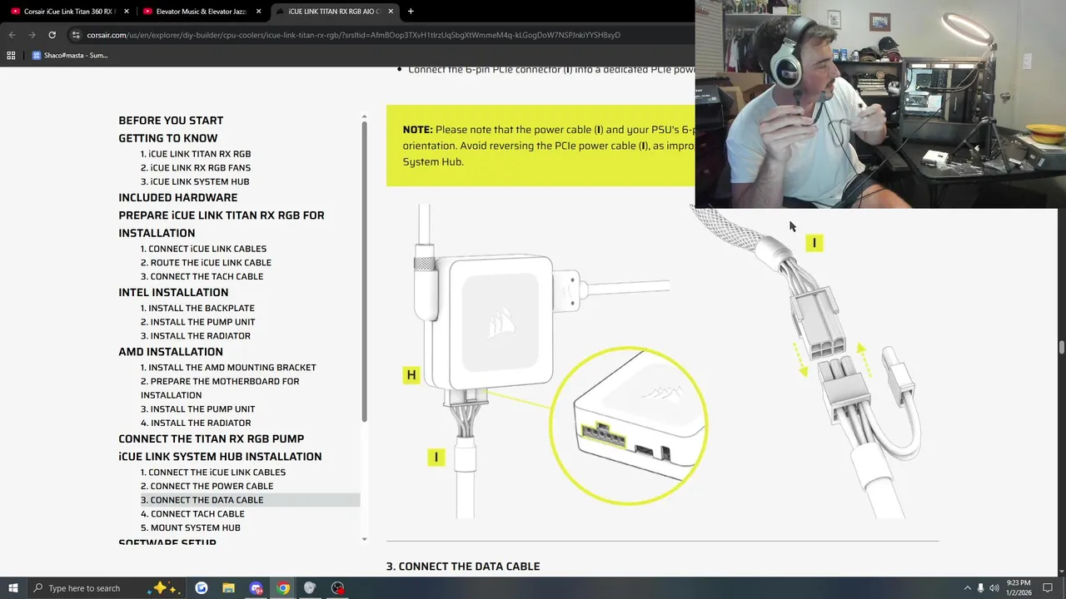1066x599 pixels.
Task: View site information icon in address bar
Action: pyautogui.click(x=76, y=35)
